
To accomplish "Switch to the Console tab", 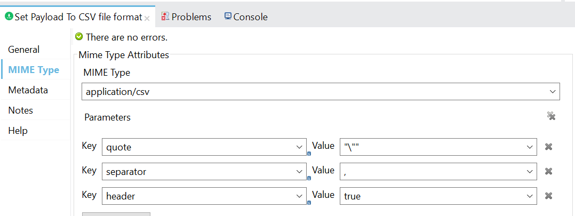I will click(250, 17).
